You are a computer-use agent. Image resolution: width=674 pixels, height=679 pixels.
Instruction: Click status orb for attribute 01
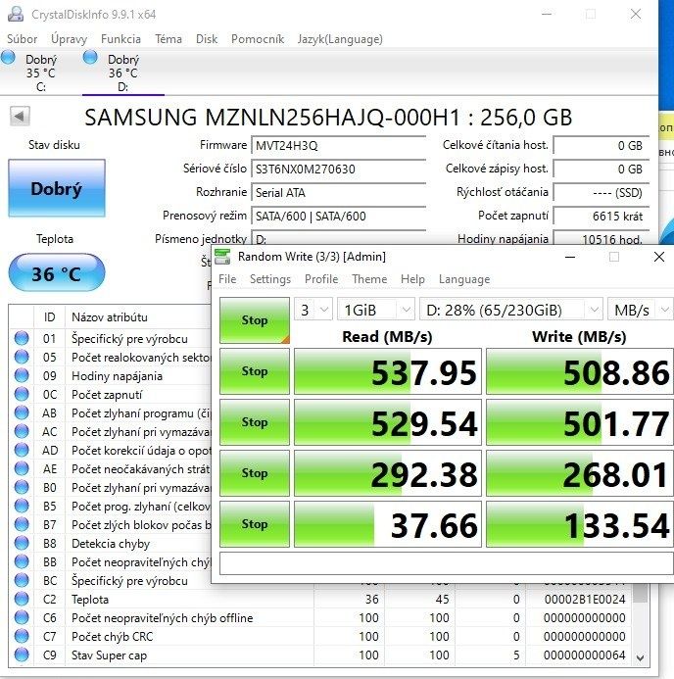point(22,338)
